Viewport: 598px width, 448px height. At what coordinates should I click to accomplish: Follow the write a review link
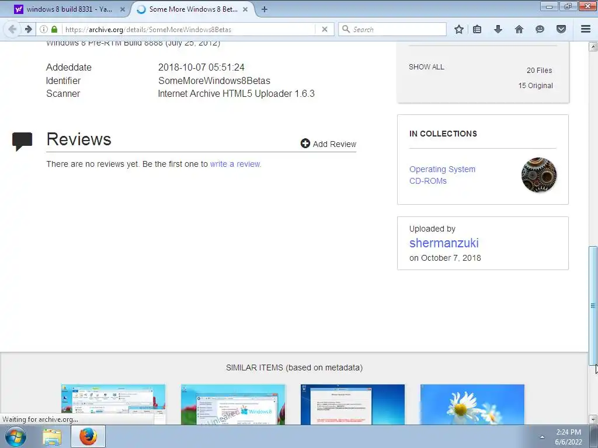point(235,164)
